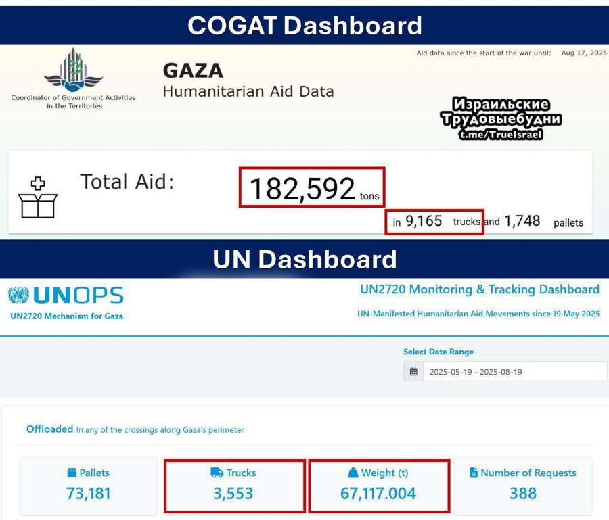The width and height of the screenshot is (609, 520).
Task: Open the t.me/TrueIsrael link
Action: [x=501, y=135]
